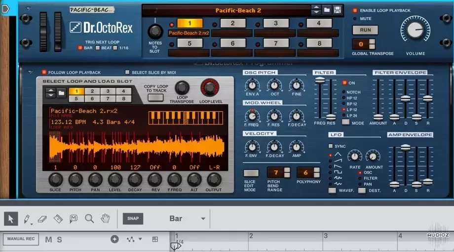This screenshot has height=252, width=454.
Task: Click the loop waveform display
Action: pos(136,147)
